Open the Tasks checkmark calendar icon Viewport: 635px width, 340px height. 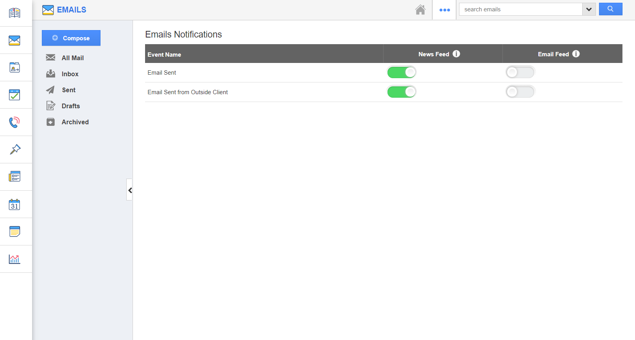point(14,95)
